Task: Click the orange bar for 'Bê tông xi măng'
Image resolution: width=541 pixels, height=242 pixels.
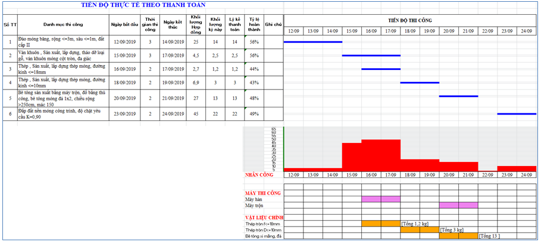Action: click(458, 235)
